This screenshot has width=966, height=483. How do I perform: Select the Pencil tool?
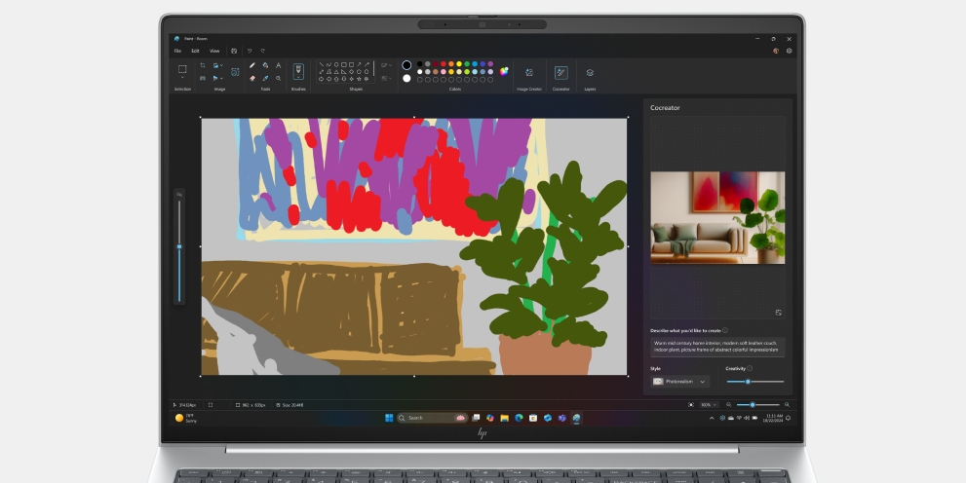(251, 65)
